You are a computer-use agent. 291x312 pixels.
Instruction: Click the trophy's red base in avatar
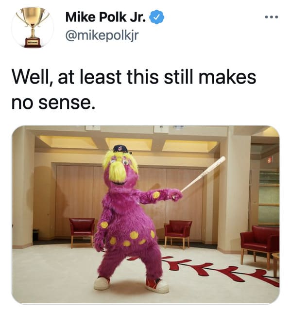(x=33, y=43)
